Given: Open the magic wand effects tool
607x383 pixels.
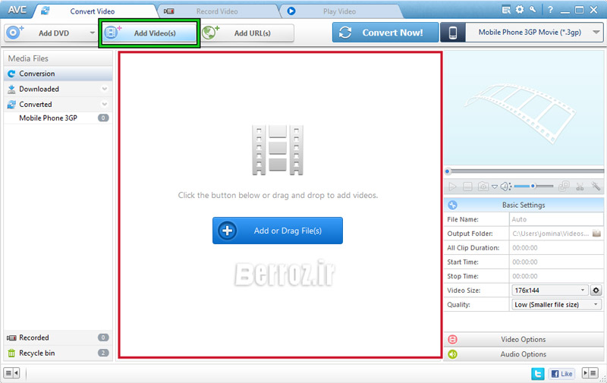Looking at the screenshot, I should click(x=596, y=187).
